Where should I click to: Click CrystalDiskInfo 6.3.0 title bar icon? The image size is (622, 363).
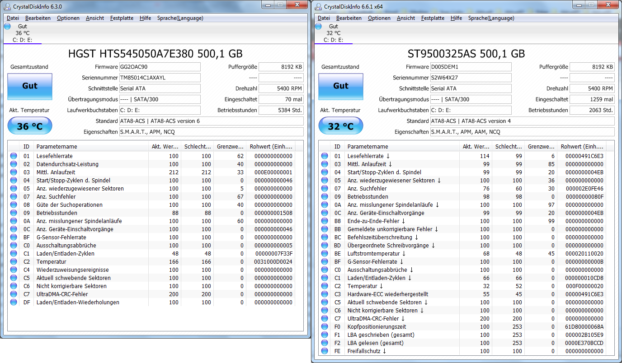[7, 6]
